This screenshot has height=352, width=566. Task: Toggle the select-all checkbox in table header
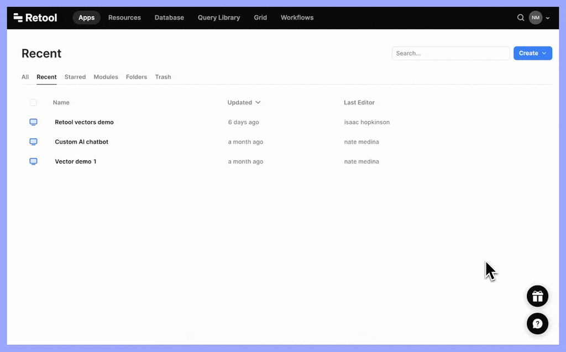point(33,103)
